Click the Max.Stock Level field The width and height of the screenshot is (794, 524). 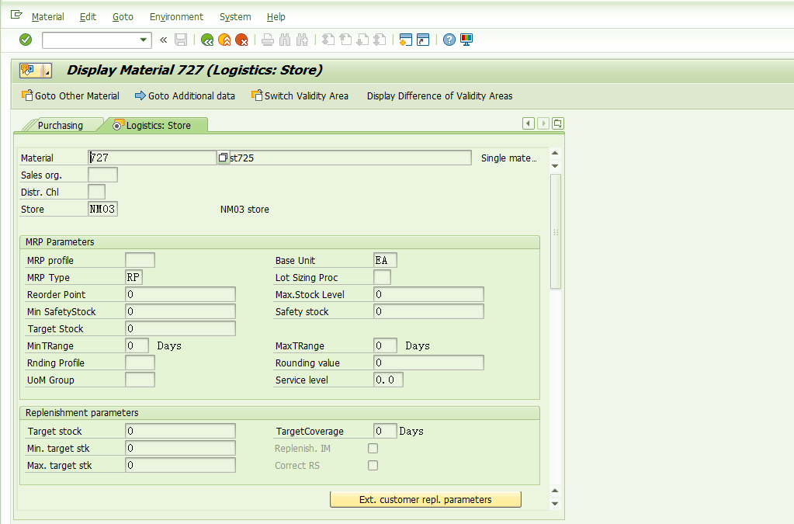[428, 295]
